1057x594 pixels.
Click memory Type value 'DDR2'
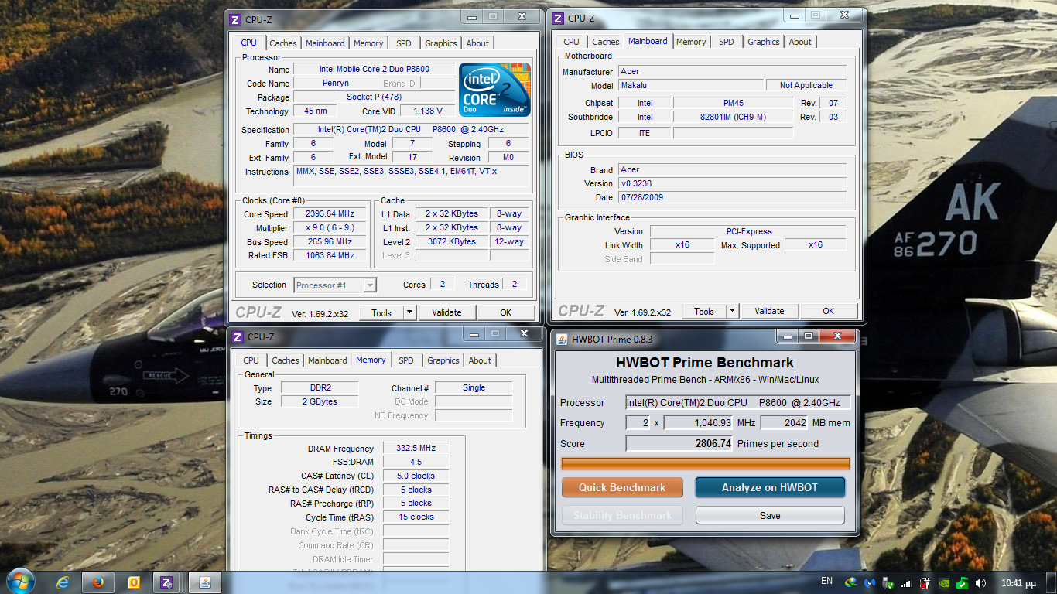click(x=320, y=388)
